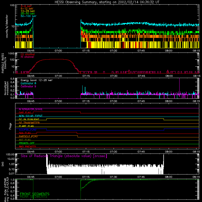Click the yellow 12-25 keV legend entry

click(28, 11)
